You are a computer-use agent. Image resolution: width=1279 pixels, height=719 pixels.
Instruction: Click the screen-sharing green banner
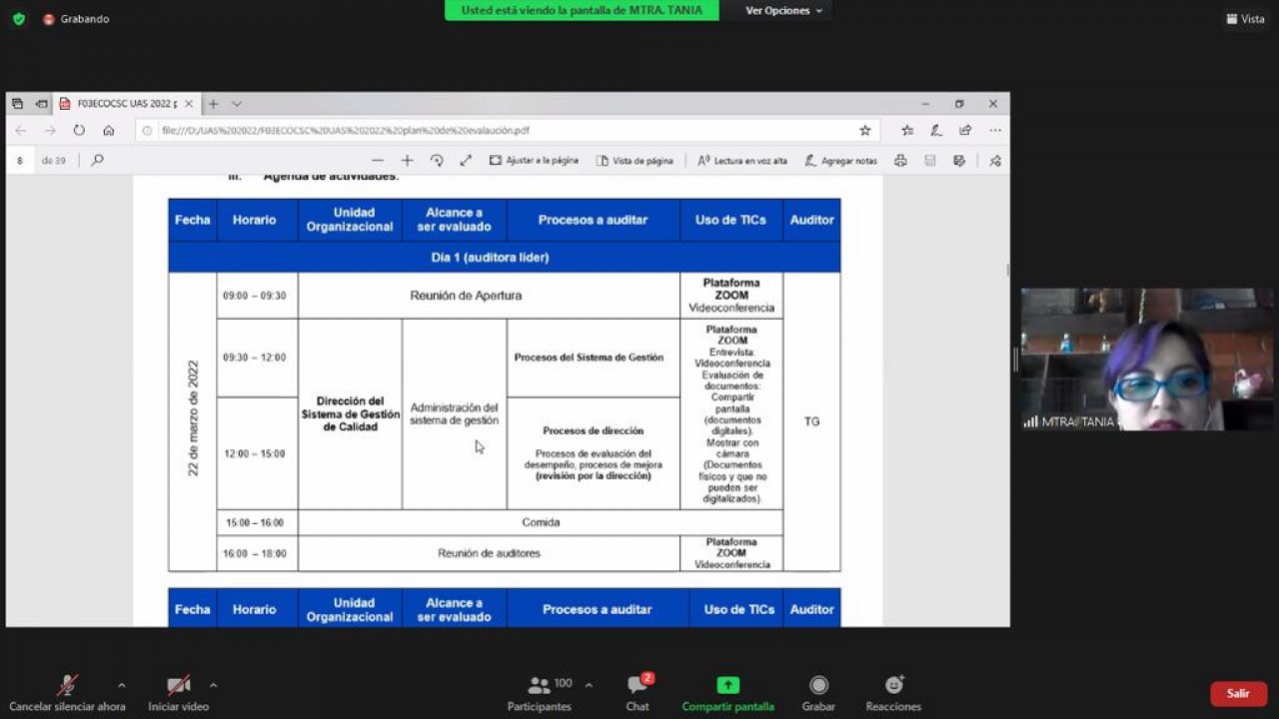pos(582,10)
